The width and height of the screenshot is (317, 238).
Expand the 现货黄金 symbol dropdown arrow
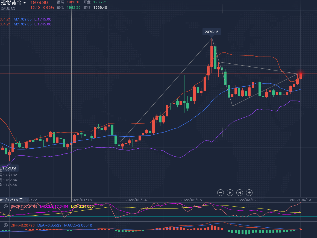click(x=25, y=3)
